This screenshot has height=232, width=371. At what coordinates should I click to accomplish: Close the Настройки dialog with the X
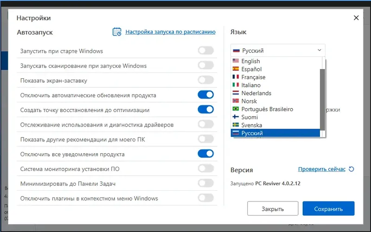(x=356, y=18)
